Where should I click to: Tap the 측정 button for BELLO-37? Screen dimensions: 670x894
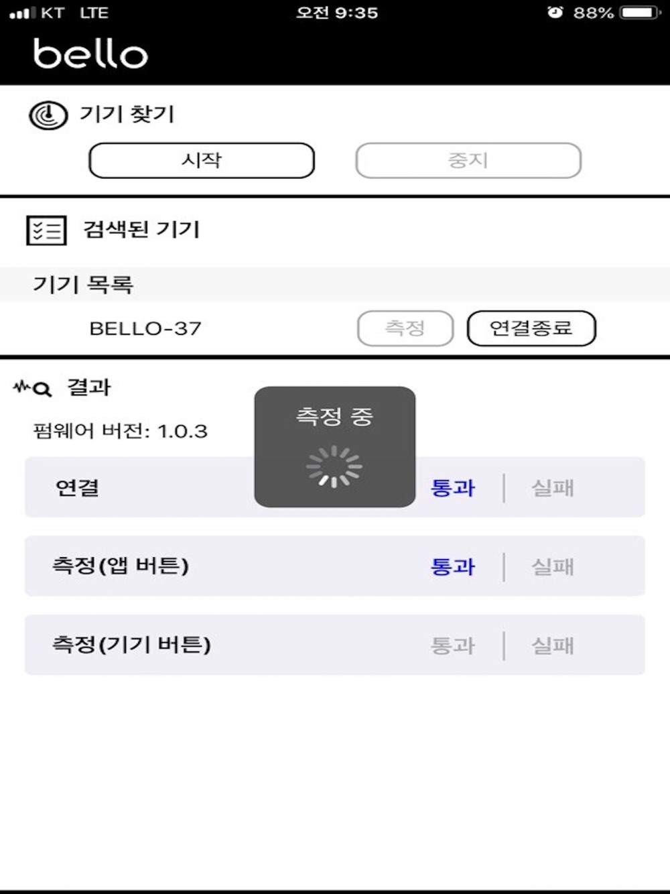(x=405, y=328)
